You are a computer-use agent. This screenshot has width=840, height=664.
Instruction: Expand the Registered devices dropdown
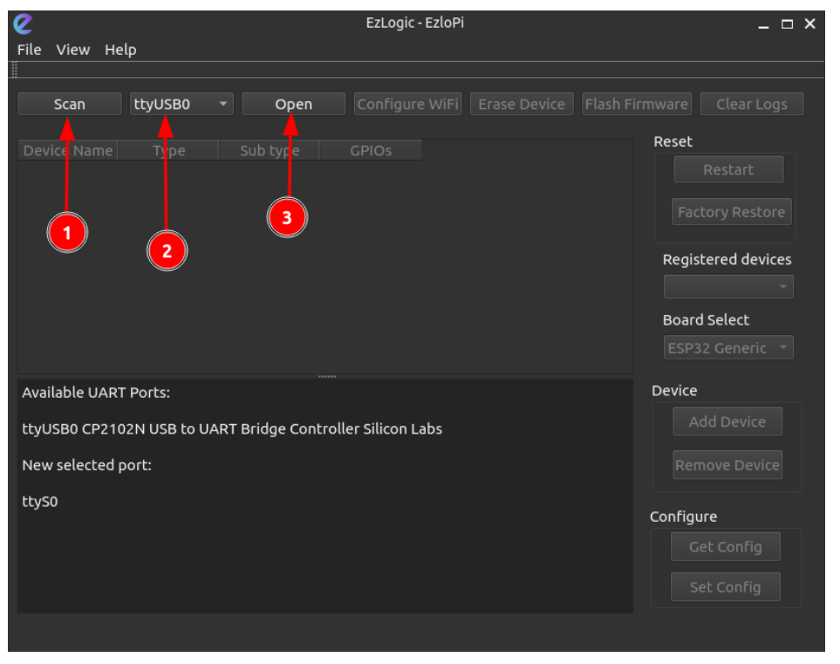[x=728, y=287]
